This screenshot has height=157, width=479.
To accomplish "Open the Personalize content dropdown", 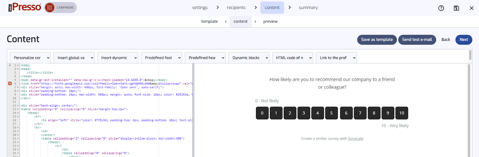I will tap(30, 58).
